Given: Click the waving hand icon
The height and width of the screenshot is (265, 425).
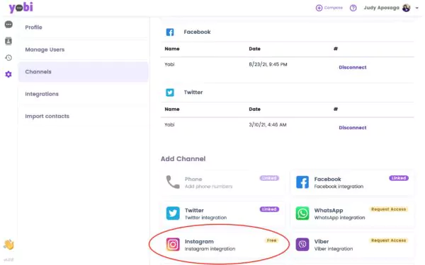Looking at the screenshot, I should pos(8,245).
